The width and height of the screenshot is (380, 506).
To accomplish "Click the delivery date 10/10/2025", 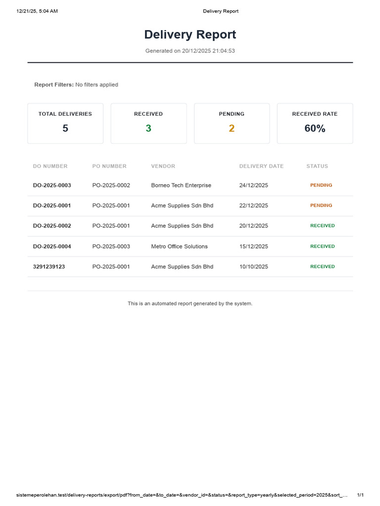I will (x=254, y=266).
